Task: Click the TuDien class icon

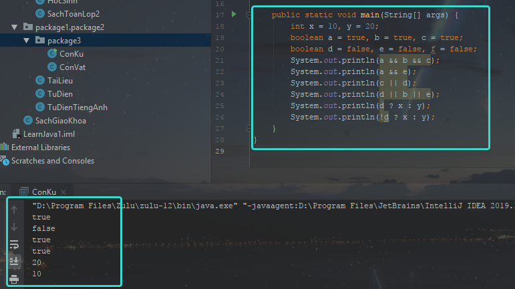Action: [x=39, y=94]
